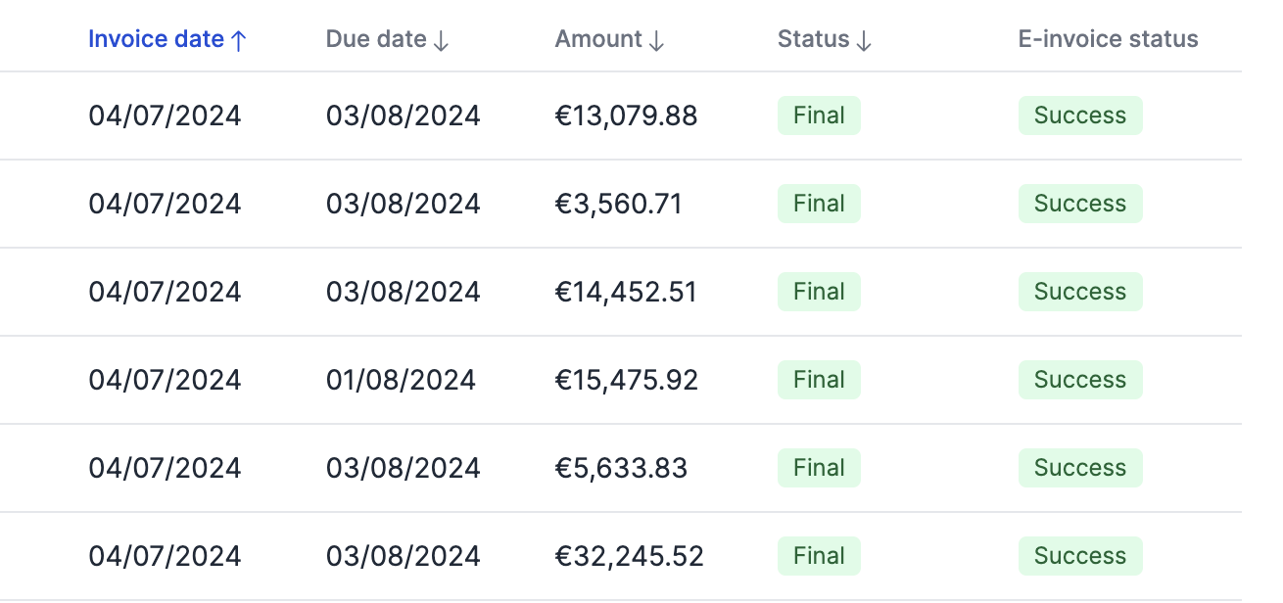Viewport: 1283px width, 603px height.
Task: Click the Final status badge on the first row
Action: [x=818, y=115]
